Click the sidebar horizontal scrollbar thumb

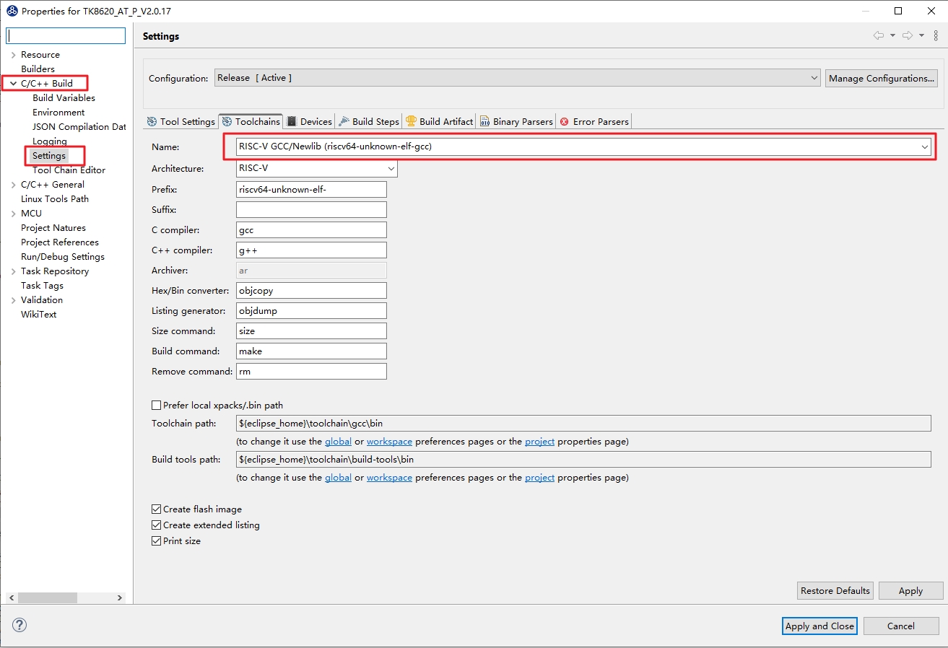pyautogui.click(x=47, y=598)
